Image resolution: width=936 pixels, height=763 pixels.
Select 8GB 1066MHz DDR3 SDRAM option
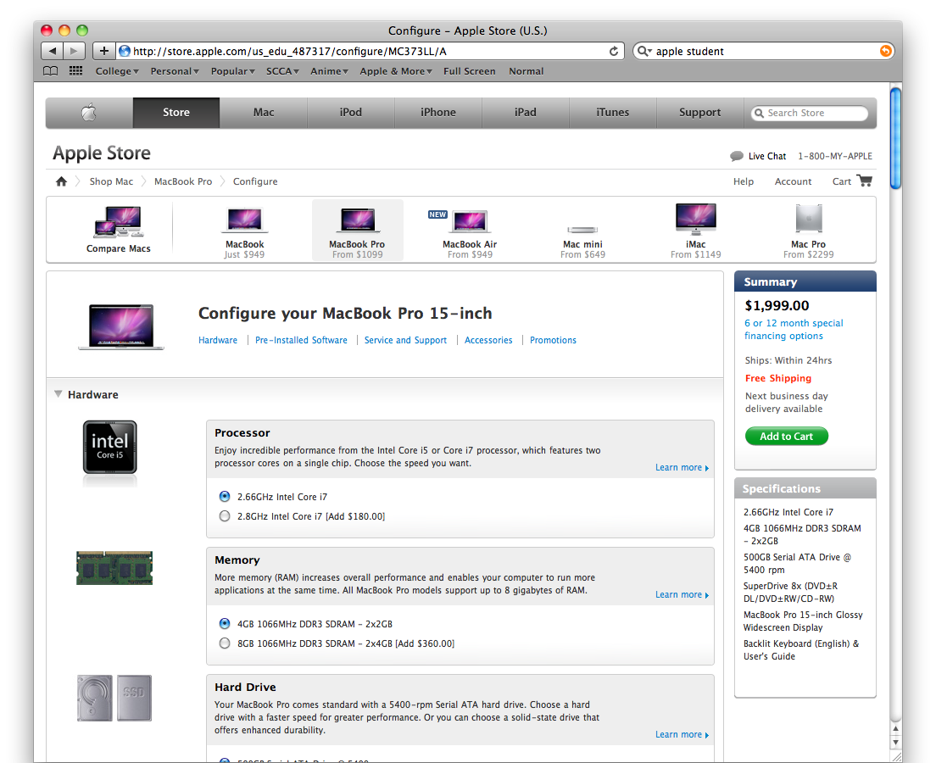pyautogui.click(x=225, y=643)
